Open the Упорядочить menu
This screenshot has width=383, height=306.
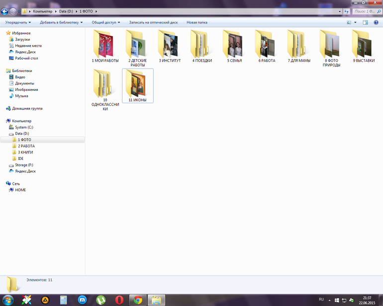click(x=18, y=22)
